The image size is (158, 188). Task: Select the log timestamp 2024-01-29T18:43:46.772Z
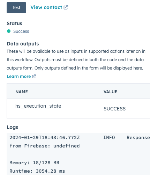click(x=45, y=138)
